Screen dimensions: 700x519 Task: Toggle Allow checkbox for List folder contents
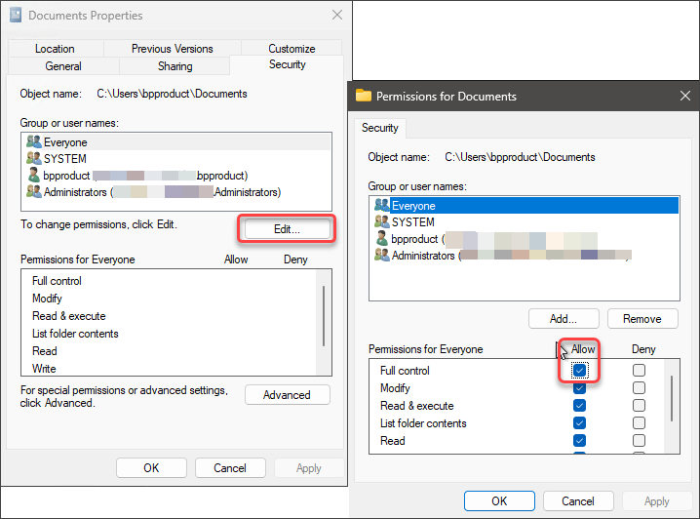coord(579,422)
